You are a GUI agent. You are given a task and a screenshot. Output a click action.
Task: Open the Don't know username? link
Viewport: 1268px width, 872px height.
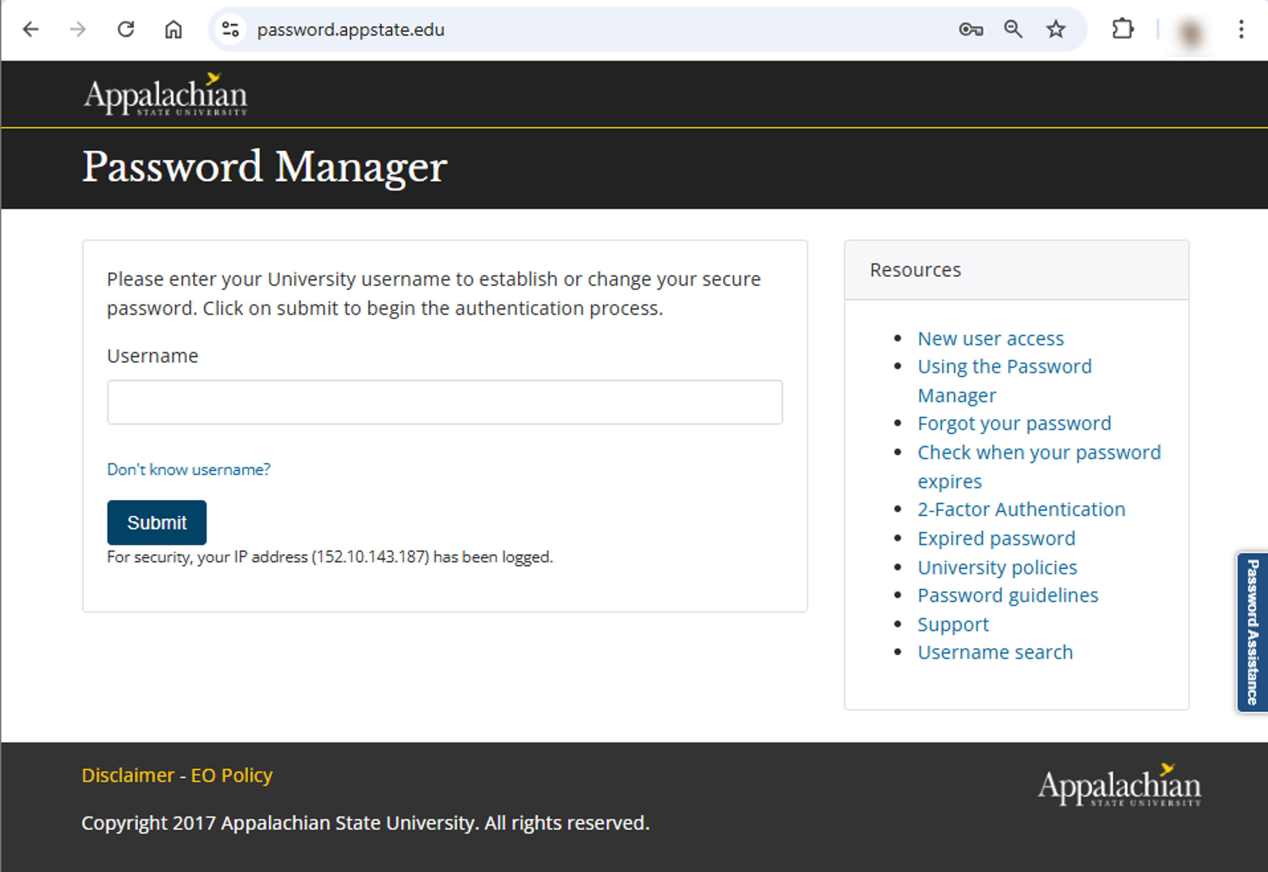click(x=189, y=469)
